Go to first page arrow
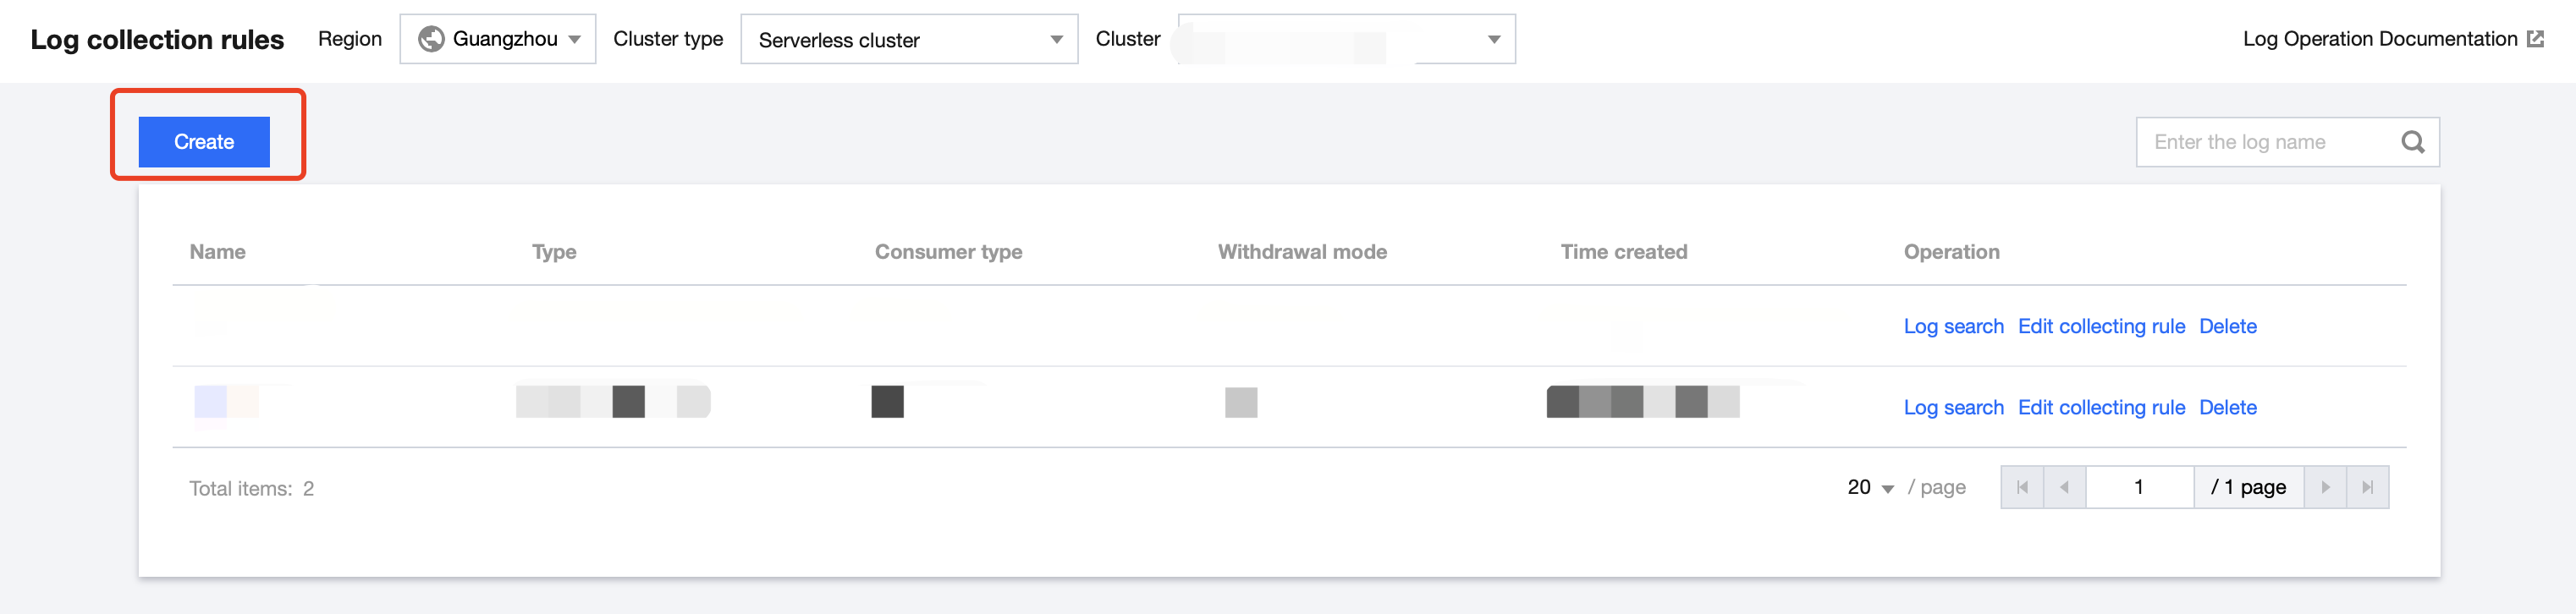This screenshot has width=2576, height=614. click(2022, 487)
